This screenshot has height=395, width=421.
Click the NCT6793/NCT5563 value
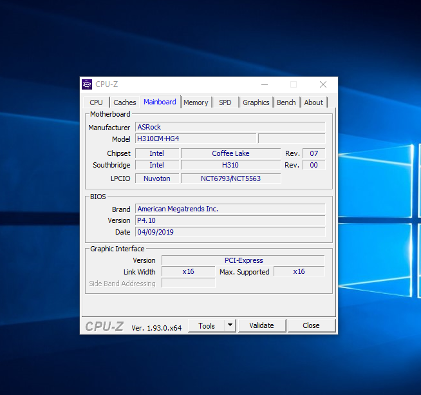230,178
